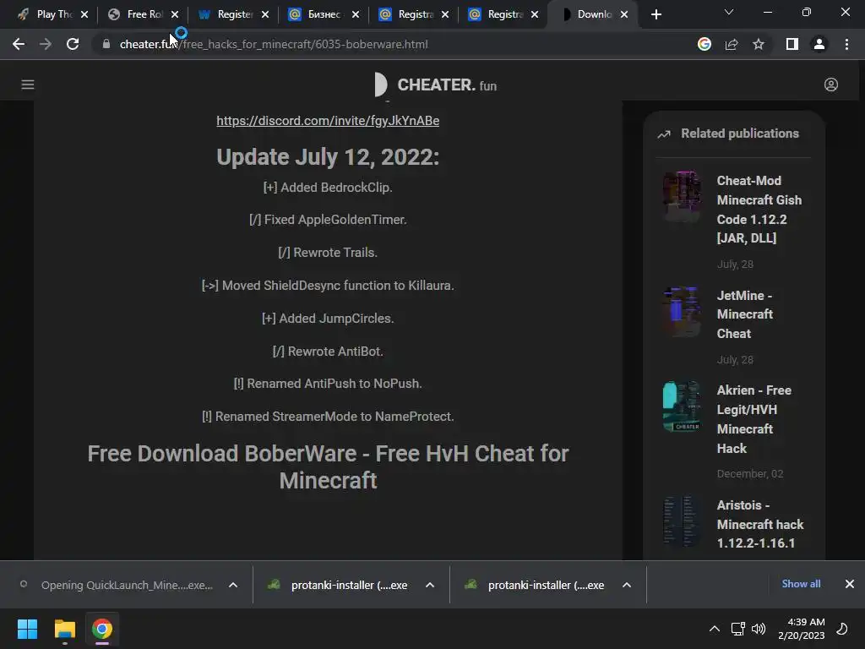Go to CHEATER.fun home via logo
This screenshot has width=865, height=649.
pyautogui.click(x=435, y=85)
